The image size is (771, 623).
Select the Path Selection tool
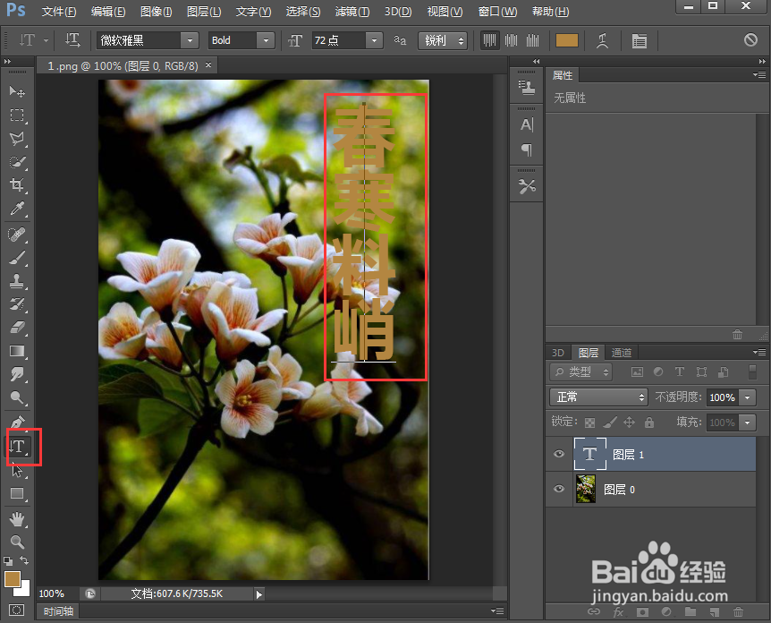coord(17,471)
